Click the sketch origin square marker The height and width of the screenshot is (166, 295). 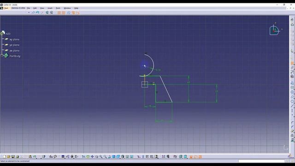tap(145, 84)
